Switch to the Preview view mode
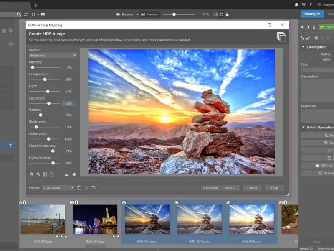 (149, 14)
